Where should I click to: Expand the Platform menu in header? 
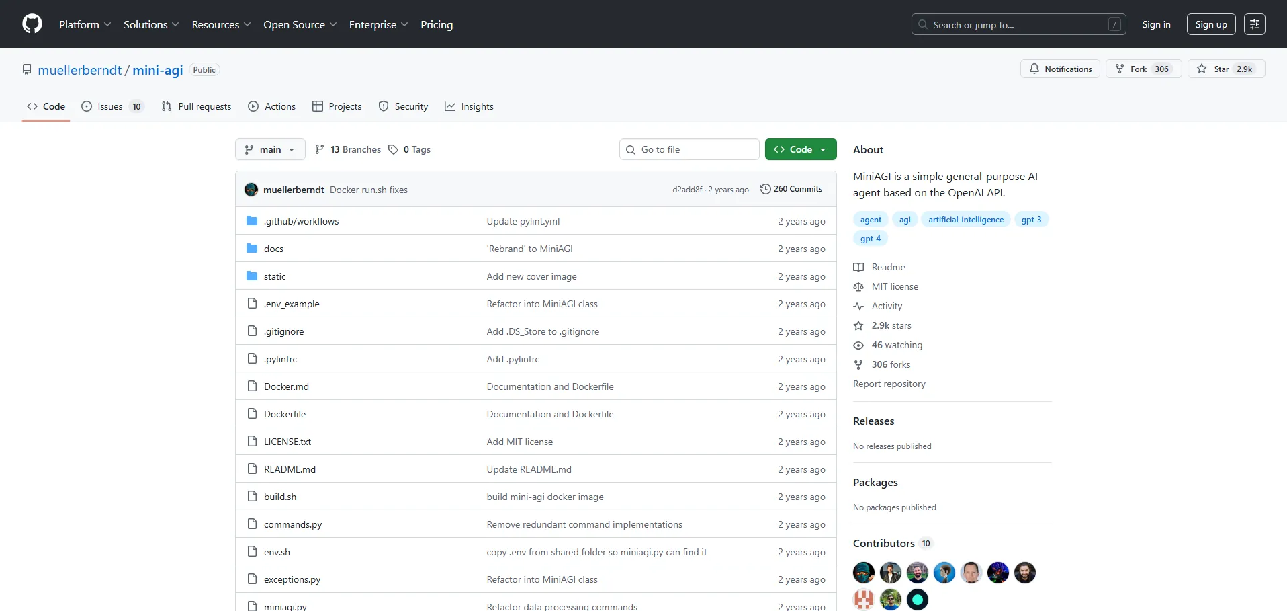(x=85, y=24)
